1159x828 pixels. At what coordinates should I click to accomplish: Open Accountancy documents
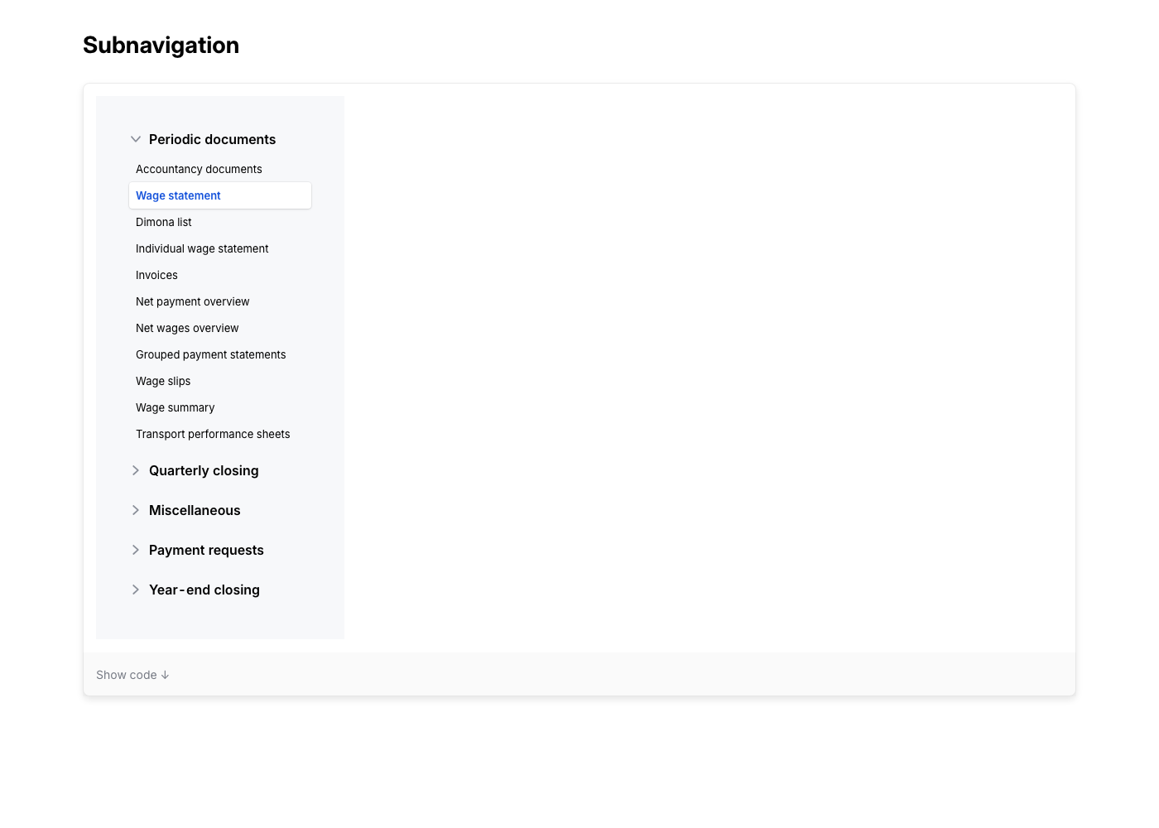[x=199, y=169]
